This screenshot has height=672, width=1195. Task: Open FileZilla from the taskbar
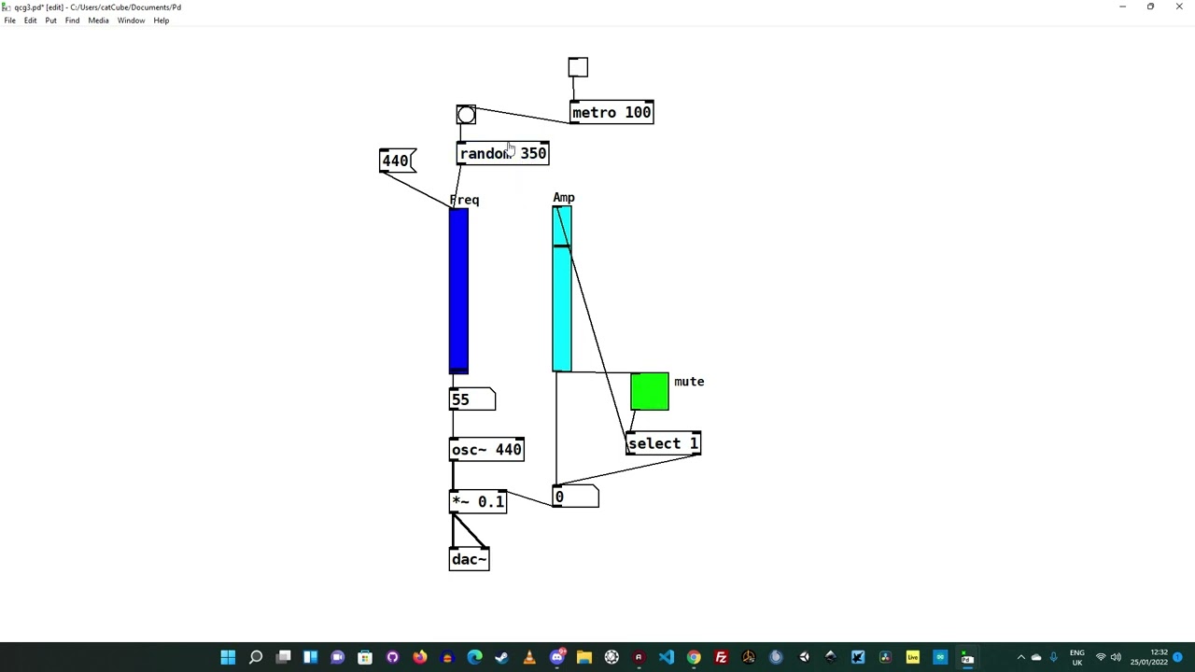click(721, 658)
